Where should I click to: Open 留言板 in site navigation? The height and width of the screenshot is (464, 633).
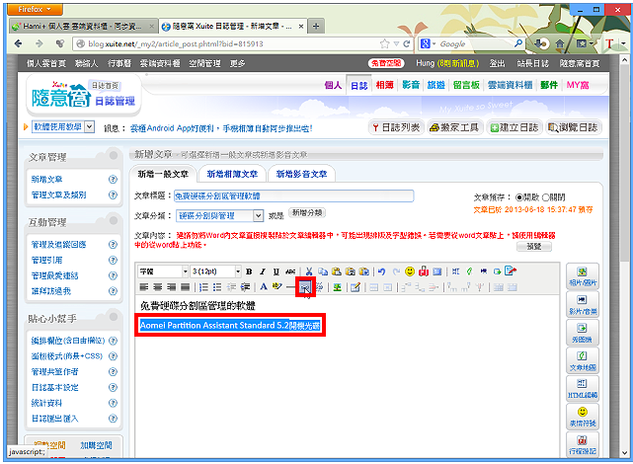[x=466, y=85]
